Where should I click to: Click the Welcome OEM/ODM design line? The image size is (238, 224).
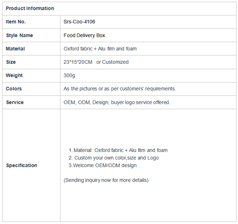pos(102,165)
